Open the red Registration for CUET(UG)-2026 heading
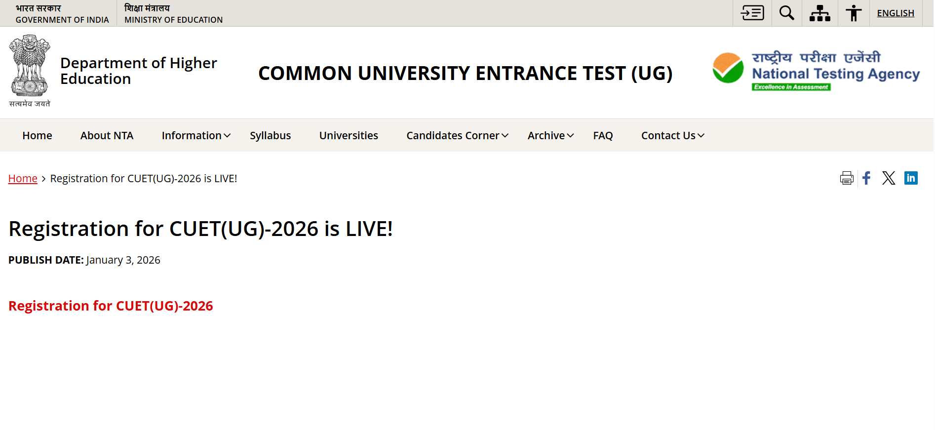Image resolution: width=935 pixels, height=430 pixels. pos(111,306)
